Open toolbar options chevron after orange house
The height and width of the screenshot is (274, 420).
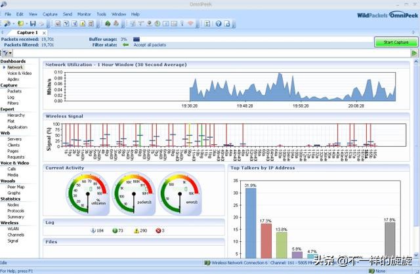pos(123,24)
